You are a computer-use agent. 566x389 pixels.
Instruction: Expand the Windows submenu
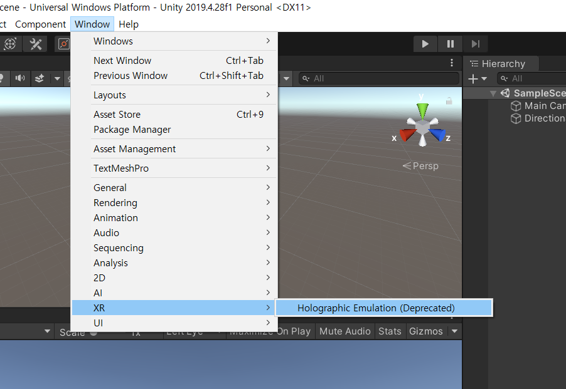(x=174, y=41)
